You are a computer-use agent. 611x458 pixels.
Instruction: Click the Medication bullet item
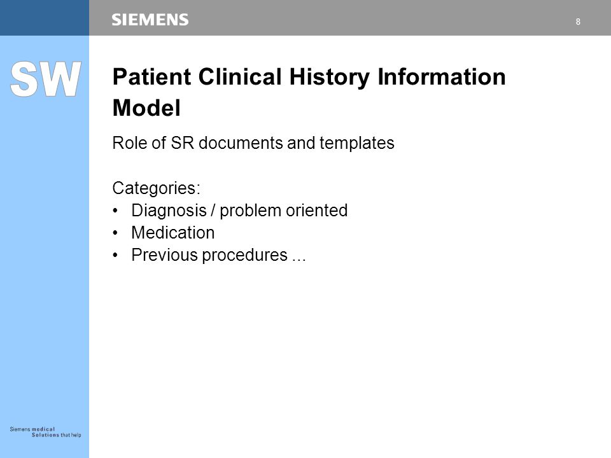[172, 233]
